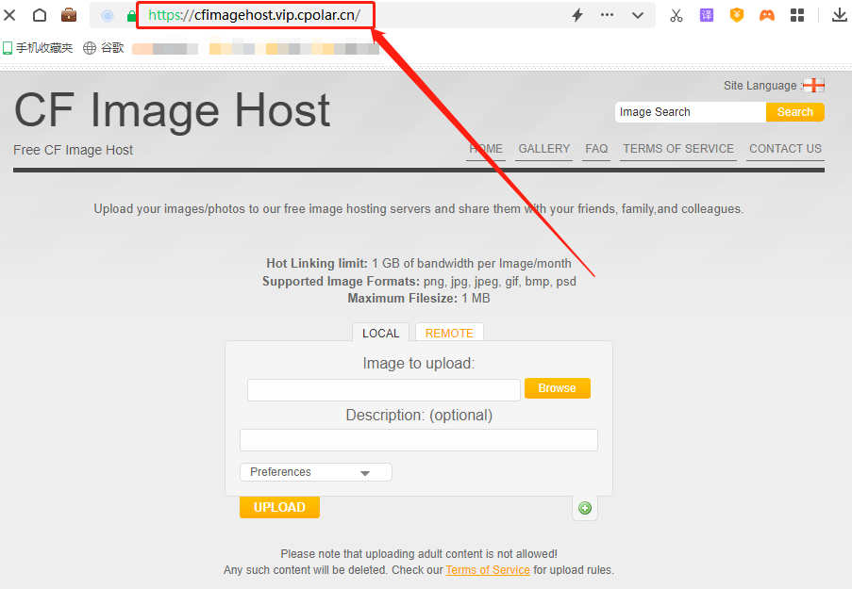Stop loading with the X icon
852x589 pixels.
pyautogui.click(x=10, y=15)
